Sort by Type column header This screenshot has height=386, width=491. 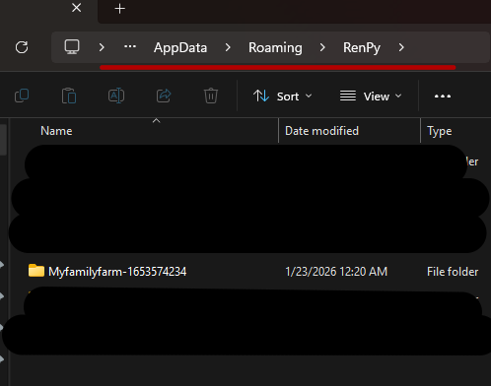coord(440,131)
